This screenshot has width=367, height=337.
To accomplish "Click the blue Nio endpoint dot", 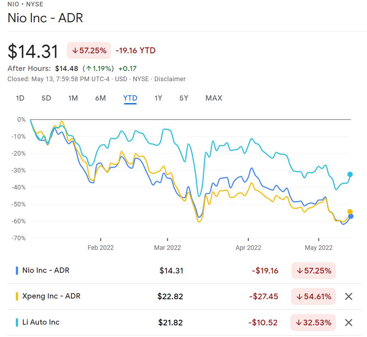I will [350, 216].
